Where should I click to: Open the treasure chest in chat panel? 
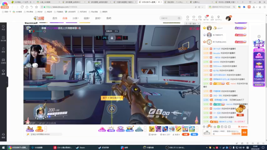(240, 109)
